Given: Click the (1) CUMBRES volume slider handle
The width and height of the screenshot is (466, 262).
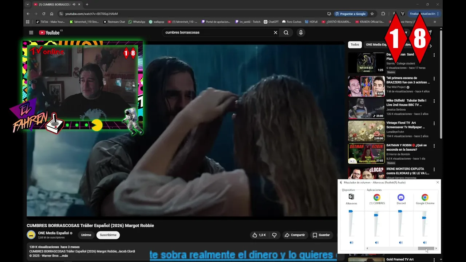Looking at the screenshot, I should [376, 215].
